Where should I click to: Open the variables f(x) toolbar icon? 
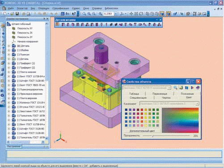click(x=68, y=14)
